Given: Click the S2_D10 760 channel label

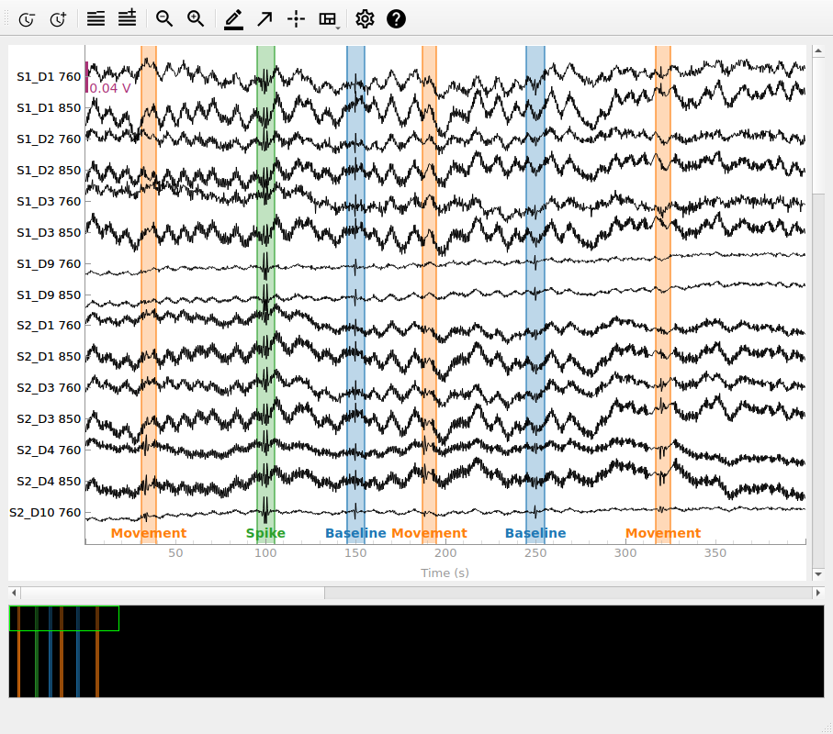Looking at the screenshot, I should (x=45, y=513).
